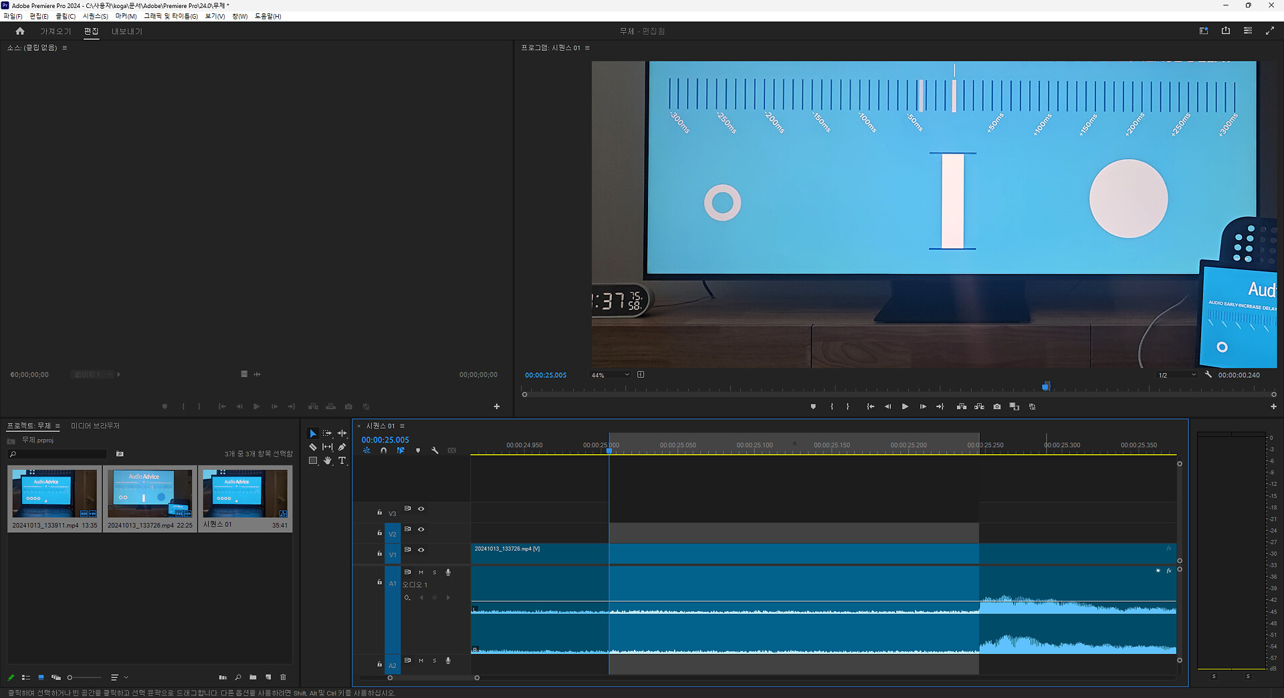The width and height of the screenshot is (1284, 698).
Task: Mute audio track A1
Action: [x=421, y=572]
